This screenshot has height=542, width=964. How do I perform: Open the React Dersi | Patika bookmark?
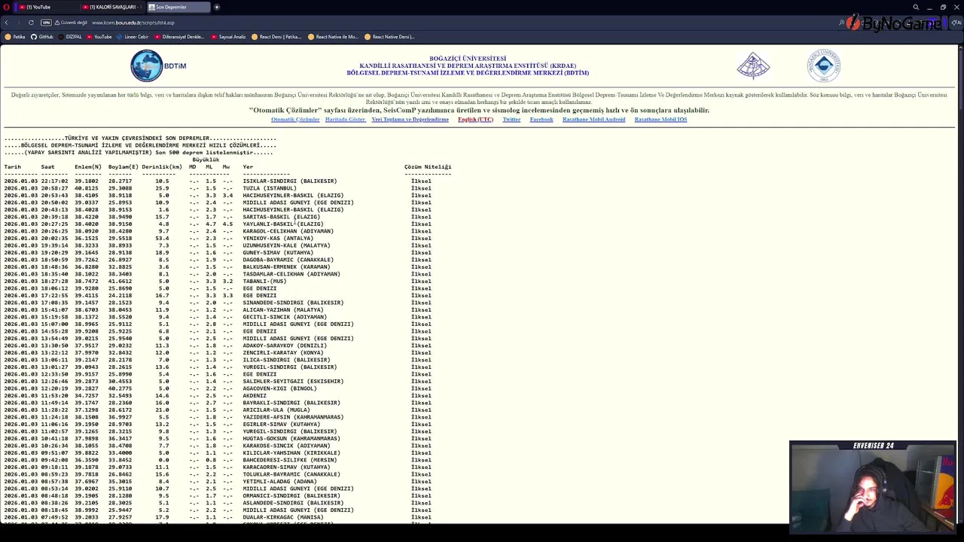276,36
